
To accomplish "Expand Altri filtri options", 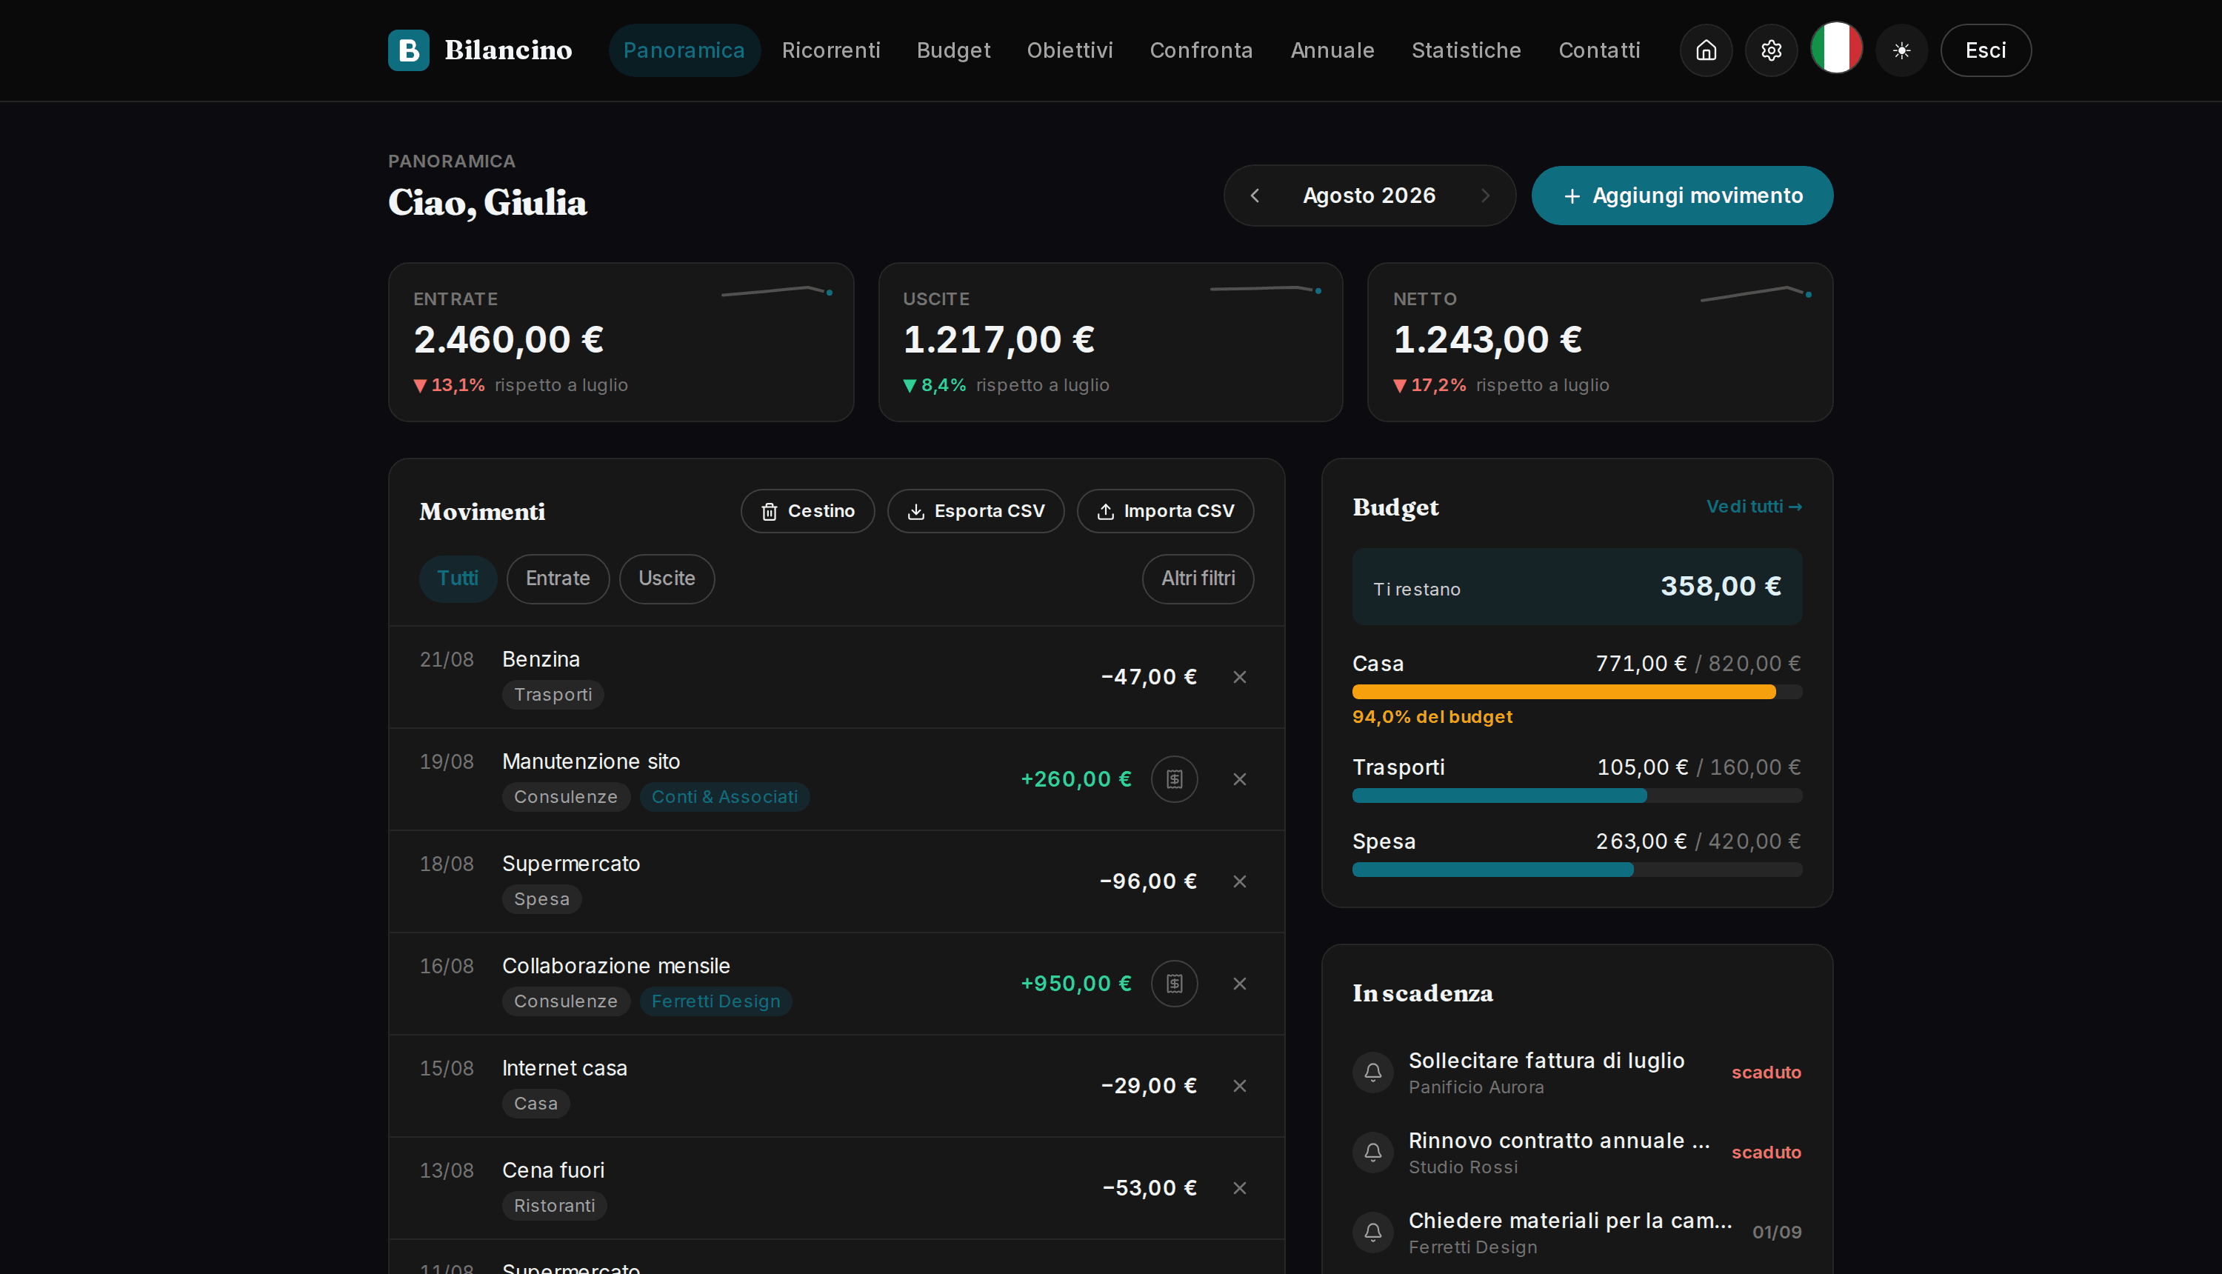I will pos(1198,578).
